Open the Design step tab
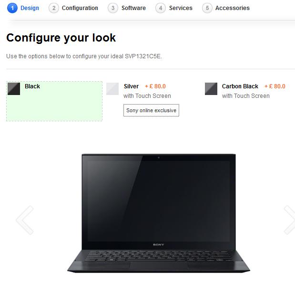Screen dimensions: 295x286 (x=30, y=8)
